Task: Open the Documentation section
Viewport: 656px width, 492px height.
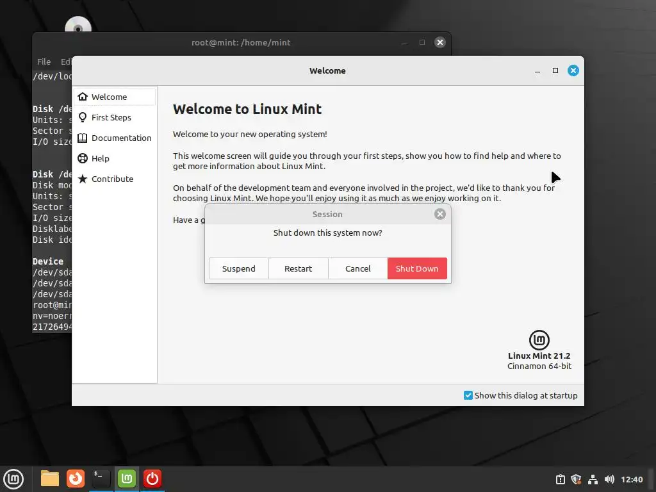Action: (x=115, y=138)
